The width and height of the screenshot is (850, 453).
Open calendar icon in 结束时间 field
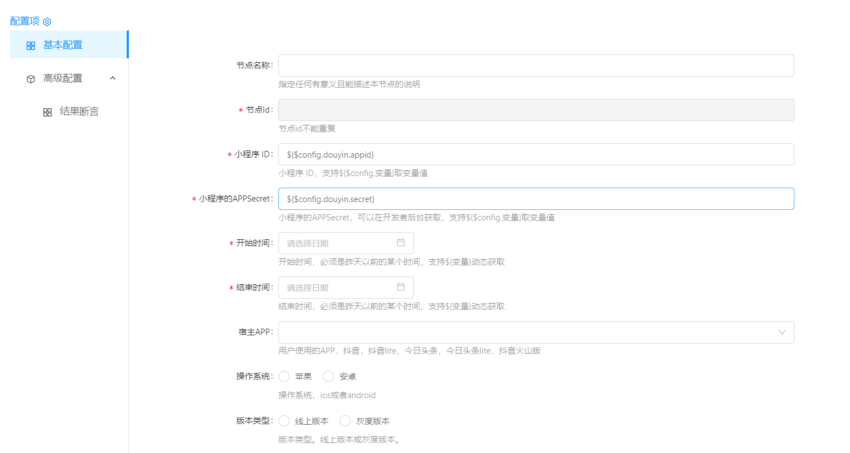[x=401, y=287]
